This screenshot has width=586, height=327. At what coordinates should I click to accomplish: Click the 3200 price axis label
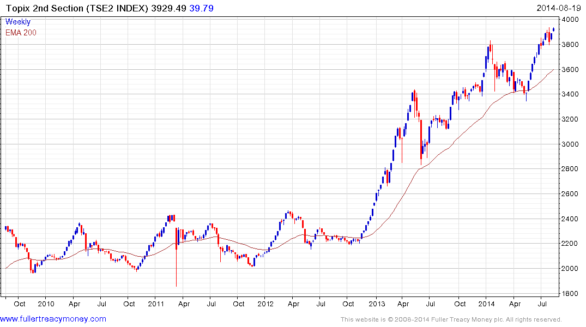coord(570,119)
